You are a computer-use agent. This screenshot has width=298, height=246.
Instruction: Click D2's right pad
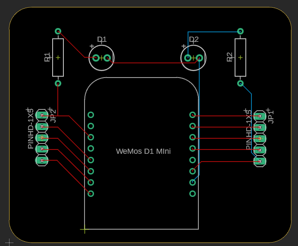[199, 58]
